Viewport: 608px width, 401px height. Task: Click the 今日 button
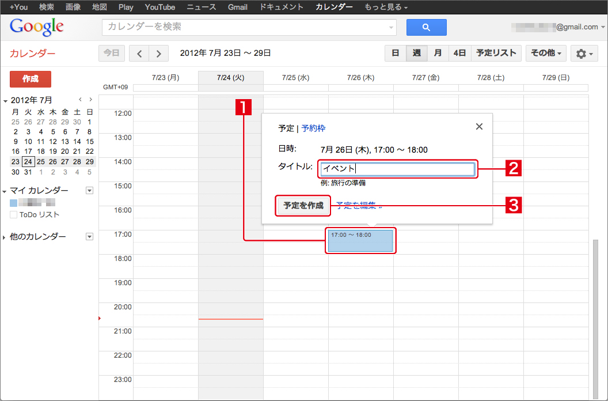point(112,53)
